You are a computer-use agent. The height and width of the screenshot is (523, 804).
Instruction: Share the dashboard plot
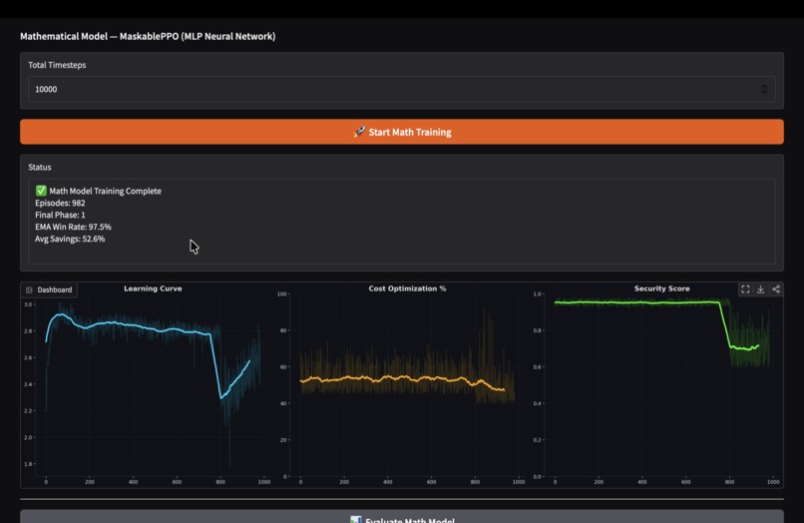[776, 289]
